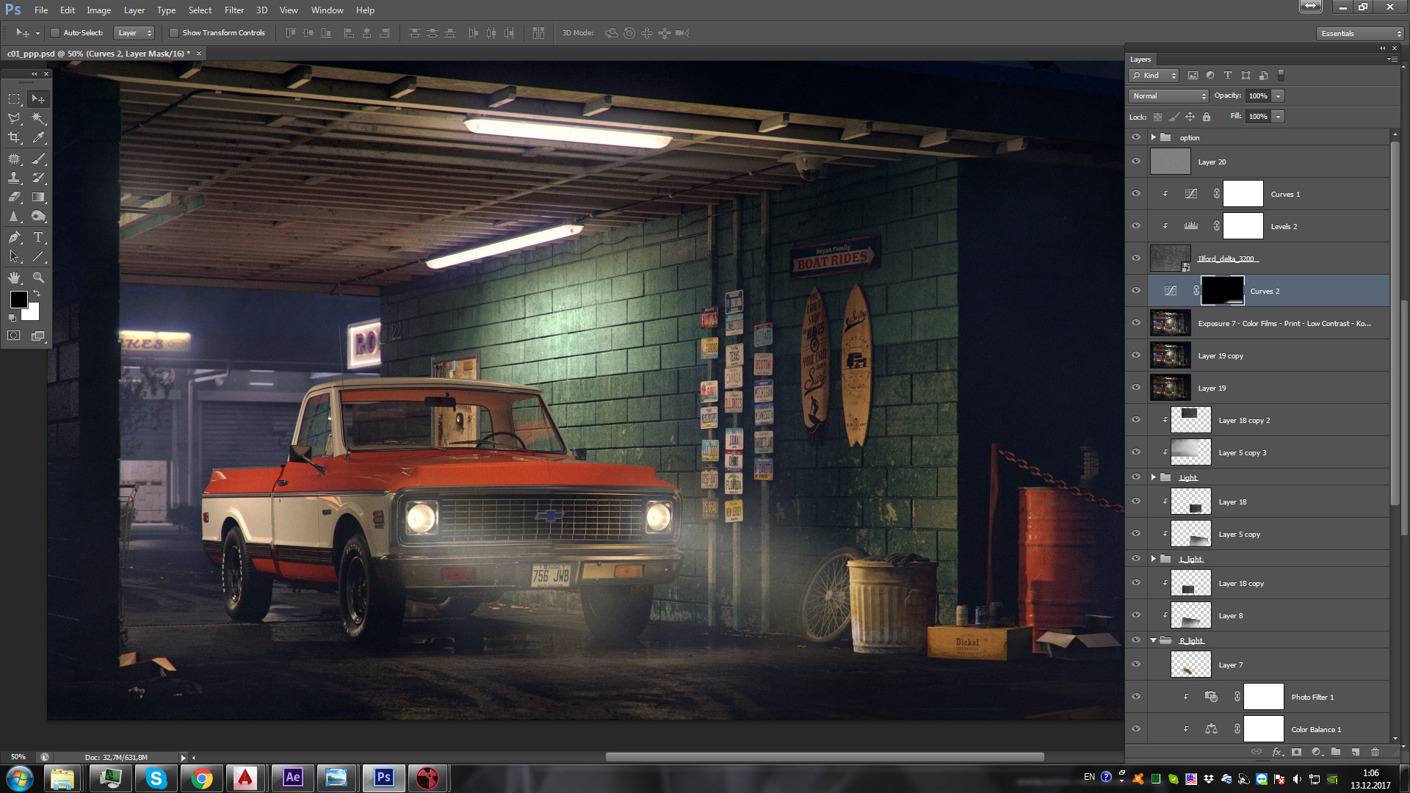Enable Show Transform Controls checkbox
This screenshot has height=793, width=1410.
point(174,33)
